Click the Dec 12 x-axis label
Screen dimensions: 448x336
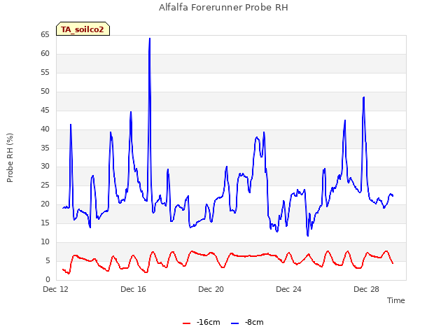point(56,289)
